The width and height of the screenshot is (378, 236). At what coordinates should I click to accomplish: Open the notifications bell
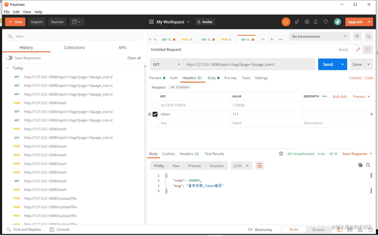pos(316,22)
